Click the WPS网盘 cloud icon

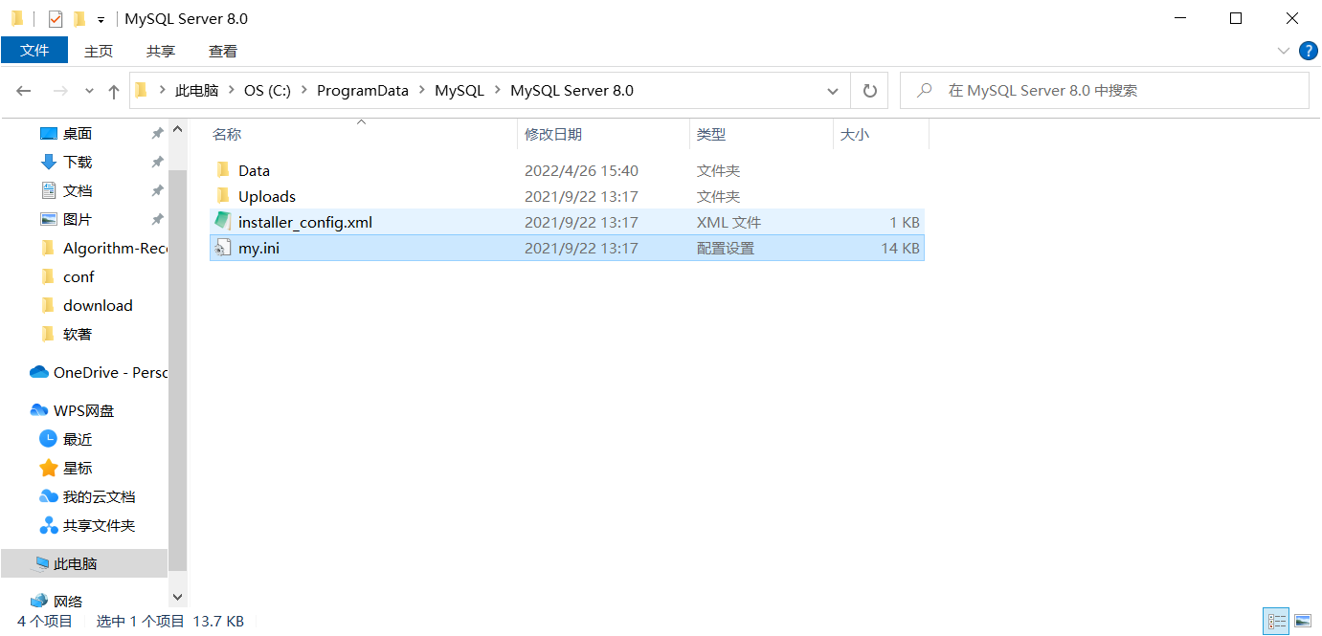point(39,411)
